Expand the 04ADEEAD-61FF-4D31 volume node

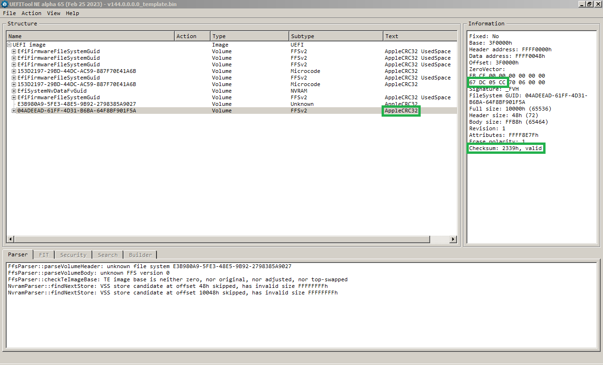14,111
